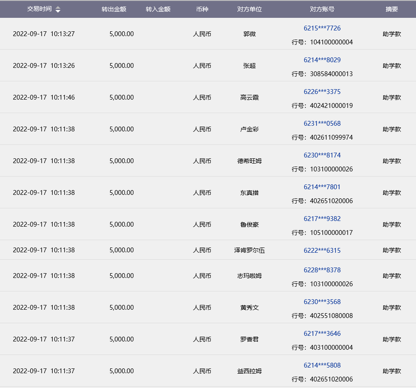Open account link 6230***8174
The width and height of the screenshot is (416, 388).
pyautogui.click(x=322, y=155)
